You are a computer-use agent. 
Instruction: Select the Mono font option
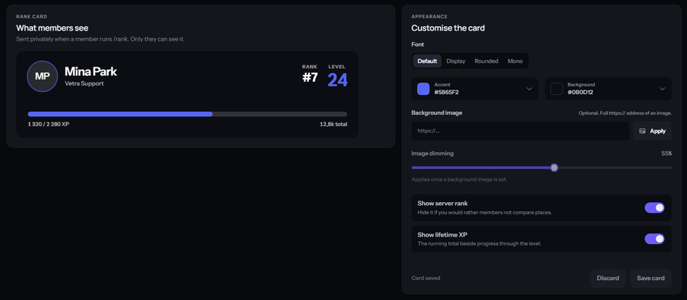[515, 61]
